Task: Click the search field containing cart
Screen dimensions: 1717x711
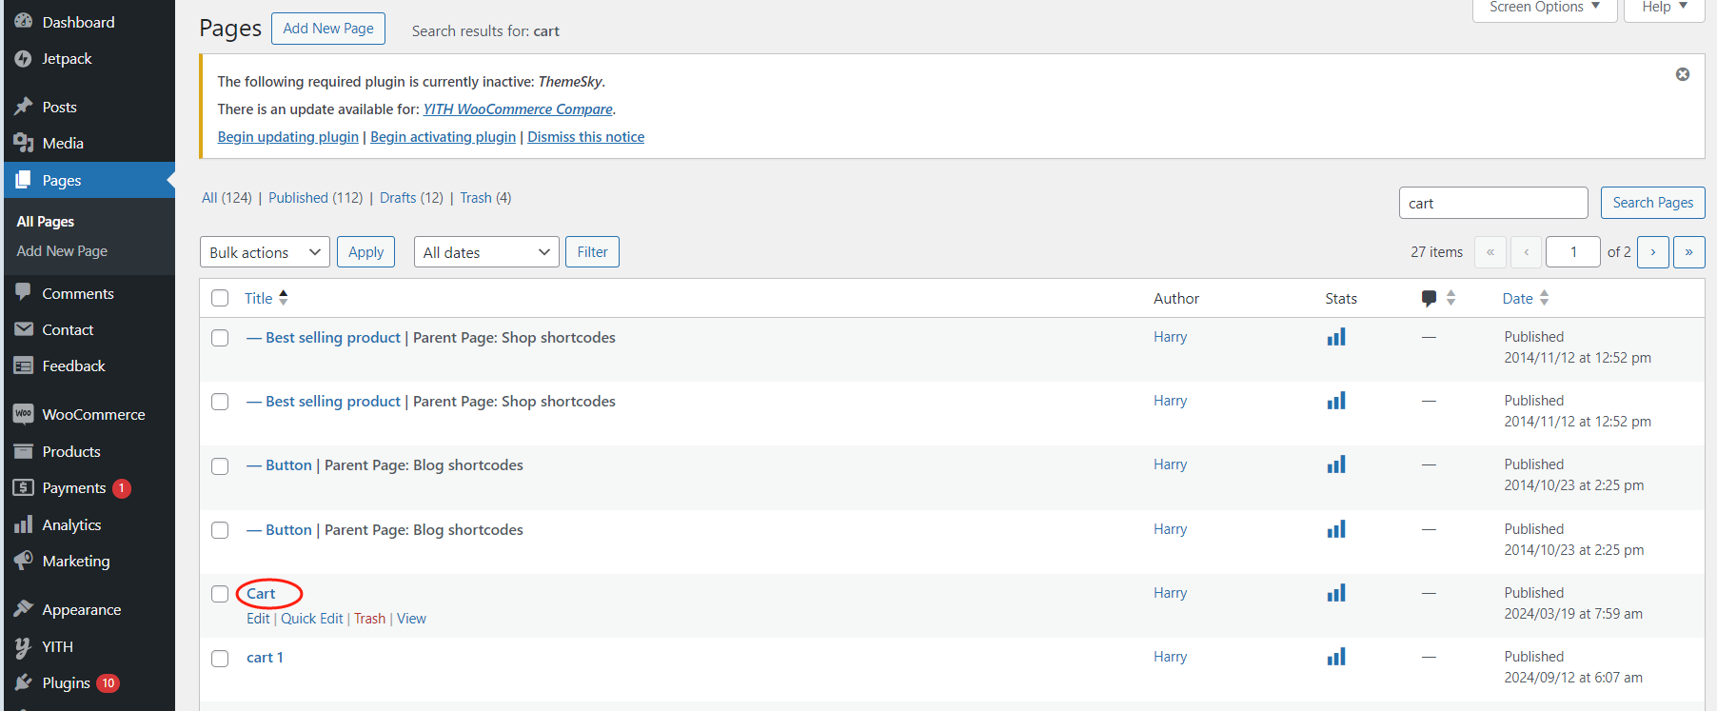Action: (1492, 203)
